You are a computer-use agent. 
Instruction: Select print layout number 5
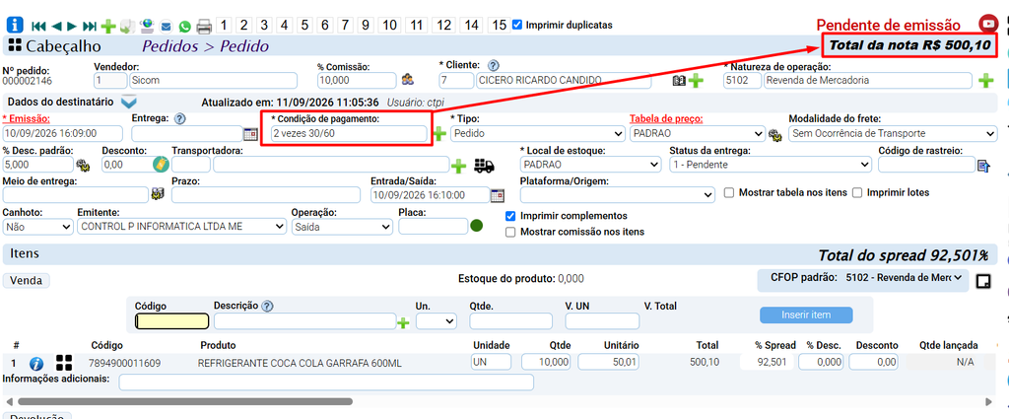[x=305, y=25]
